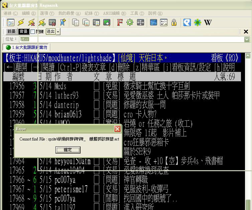The image size is (252, 210).
Task: Click the lightning reconnect icon with green arrow
Action: point(42,22)
